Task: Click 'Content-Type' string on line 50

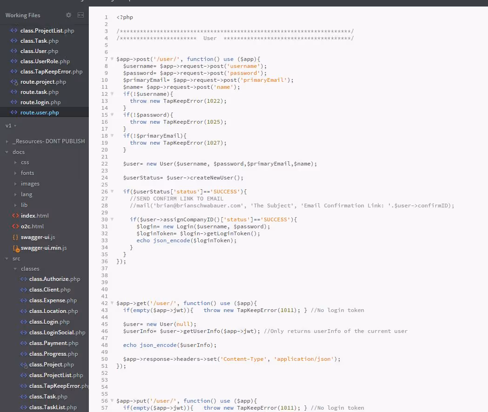Action: pyautogui.click(x=244, y=359)
